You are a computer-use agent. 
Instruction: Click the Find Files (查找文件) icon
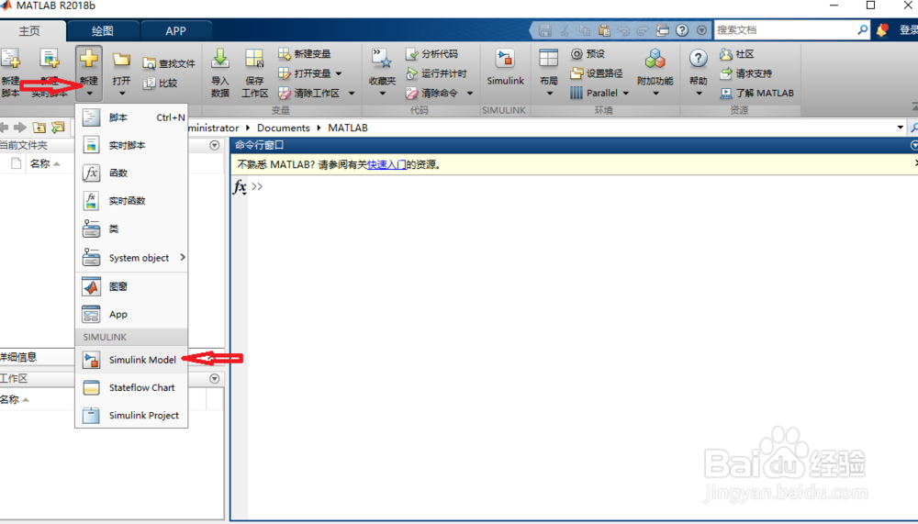point(150,63)
